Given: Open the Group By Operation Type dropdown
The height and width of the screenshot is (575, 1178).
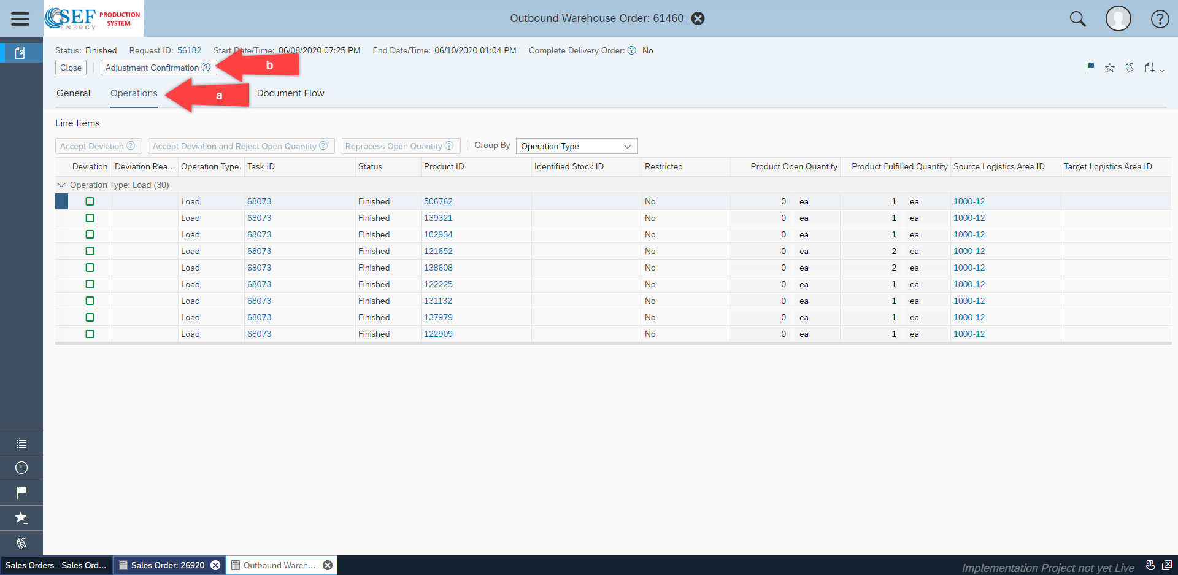Looking at the screenshot, I should coord(577,146).
